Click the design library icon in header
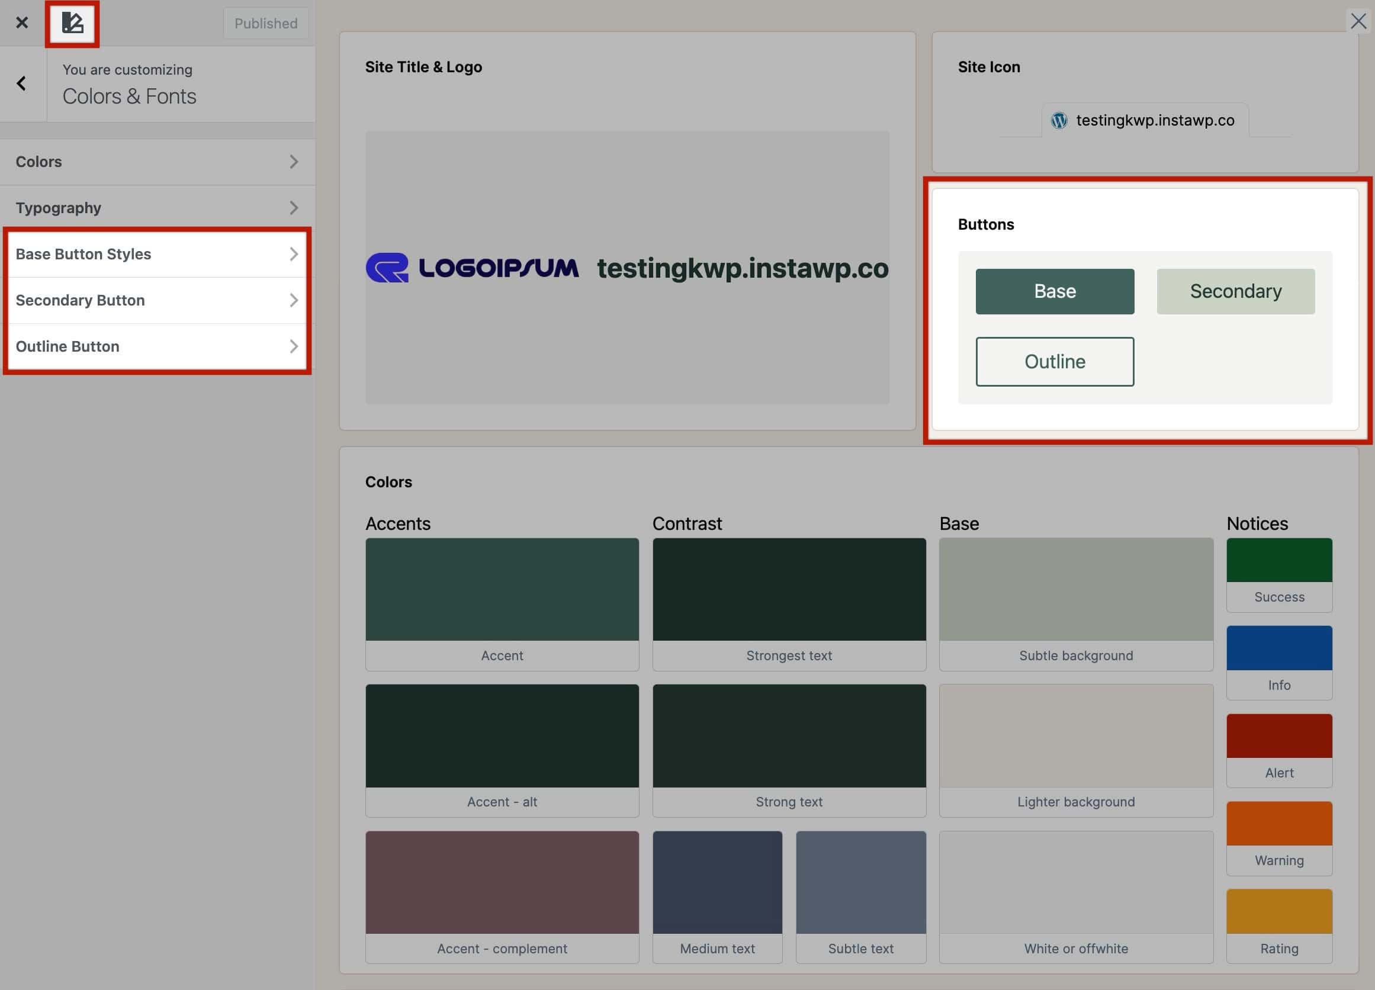Viewport: 1375px width, 990px height. click(72, 23)
